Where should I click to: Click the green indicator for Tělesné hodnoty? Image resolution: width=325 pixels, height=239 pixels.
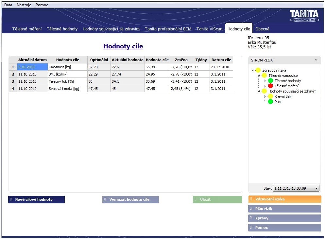pos(270,81)
